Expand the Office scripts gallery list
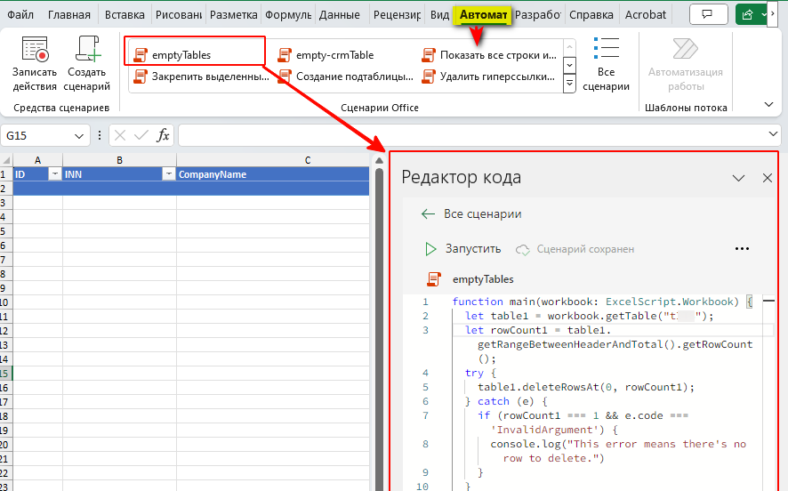The image size is (788, 491). [x=569, y=84]
